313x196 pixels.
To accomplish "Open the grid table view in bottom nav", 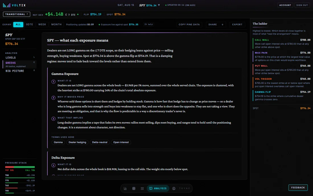I will click(134, 188).
